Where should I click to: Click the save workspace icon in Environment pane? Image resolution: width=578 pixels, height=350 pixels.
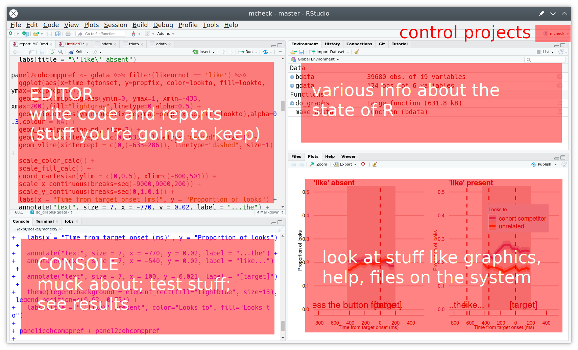[x=302, y=52]
